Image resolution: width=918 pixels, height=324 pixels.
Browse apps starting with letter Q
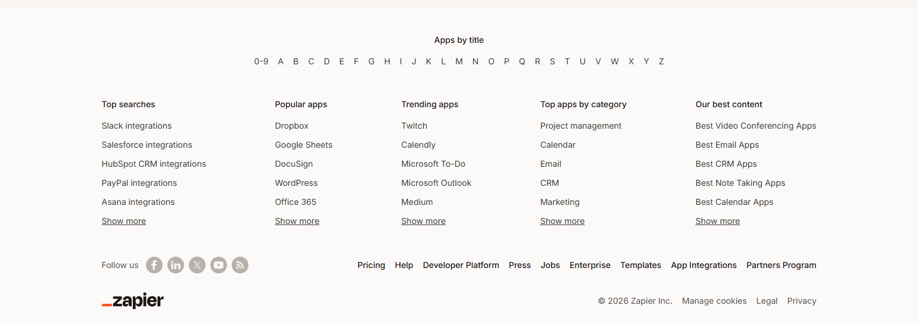point(522,61)
